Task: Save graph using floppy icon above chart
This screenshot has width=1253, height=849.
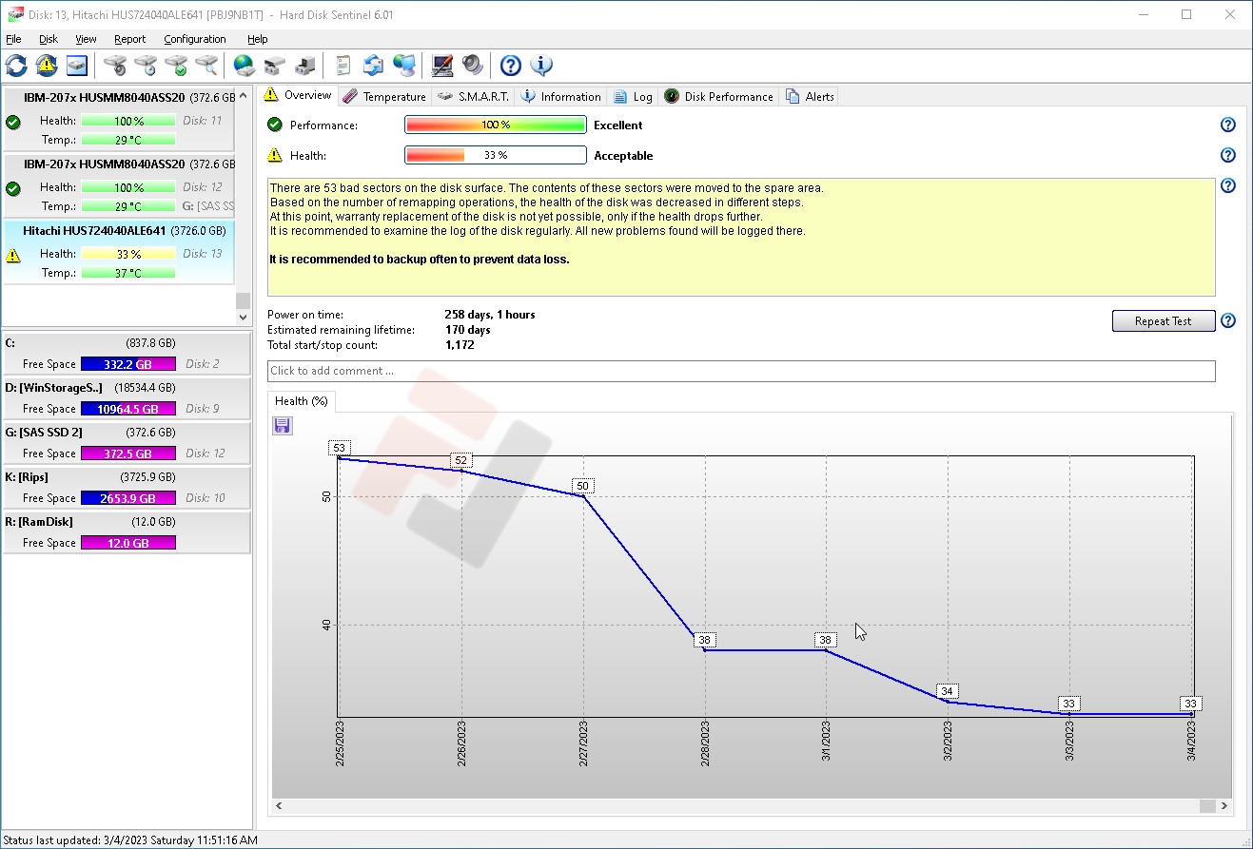Action: tap(283, 426)
